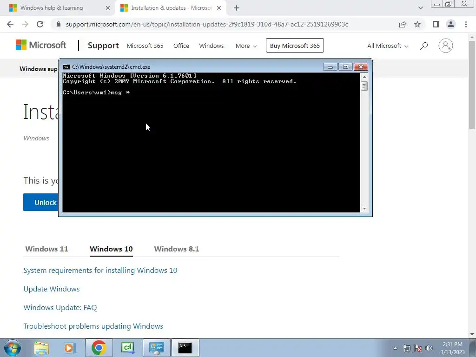476x357 pixels.
Task: Open the Update Windows link
Action: pos(52,289)
